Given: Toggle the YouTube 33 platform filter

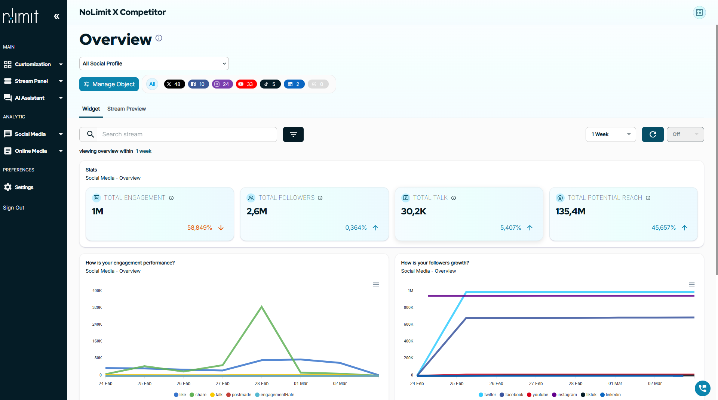Looking at the screenshot, I should click(246, 84).
